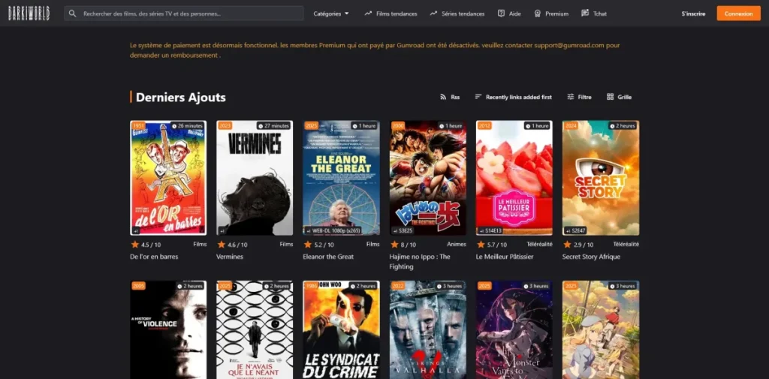
Task: Open the Je n'avais que le néant poster
Action: point(255,329)
